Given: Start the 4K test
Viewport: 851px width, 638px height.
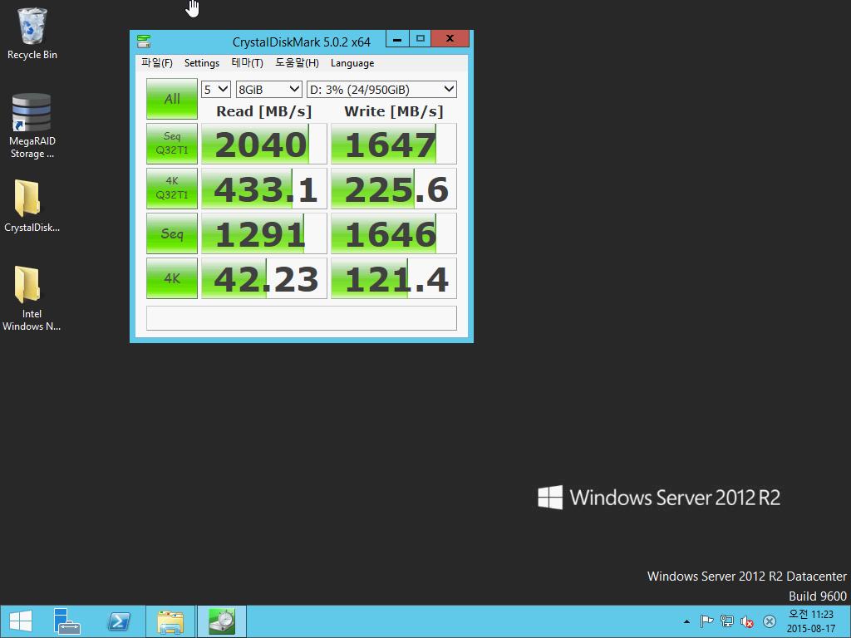Looking at the screenshot, I should pos(172,278).
